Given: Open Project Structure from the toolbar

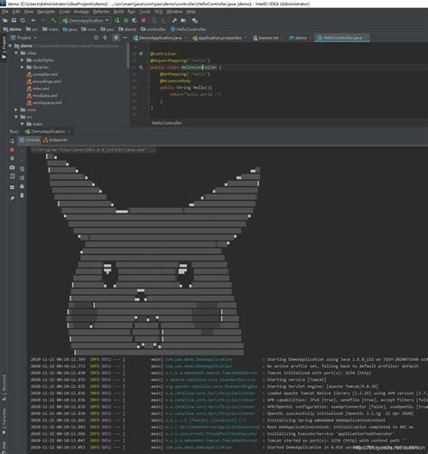Looking at the screenshot, I should click(183, 21).
